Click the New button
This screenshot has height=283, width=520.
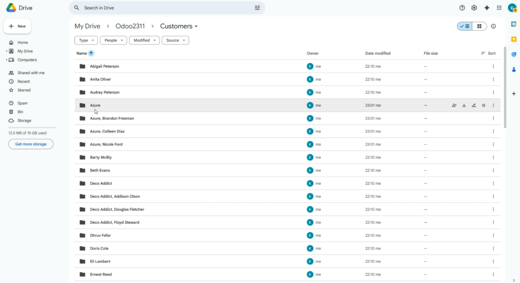[17, 26]
